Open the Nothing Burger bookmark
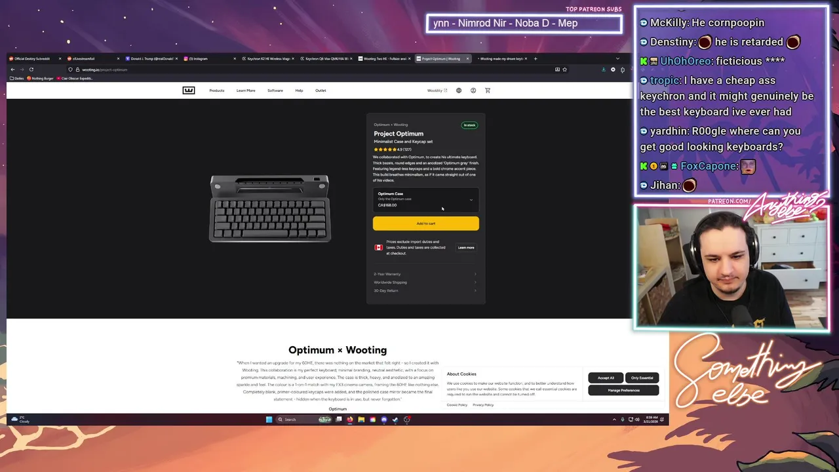This screenshot has width=839, height=472. (41, 79)
